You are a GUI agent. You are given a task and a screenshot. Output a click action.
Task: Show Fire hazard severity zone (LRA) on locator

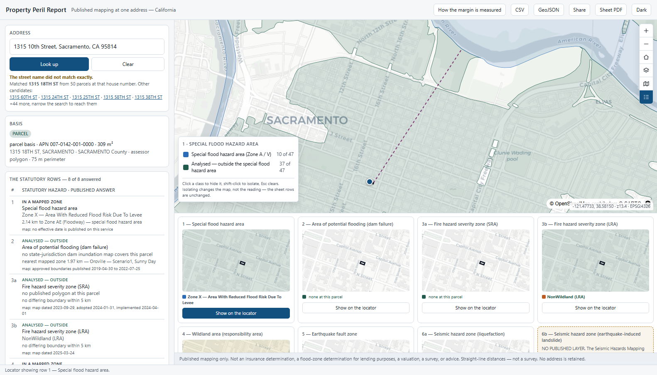coord(596,308)
